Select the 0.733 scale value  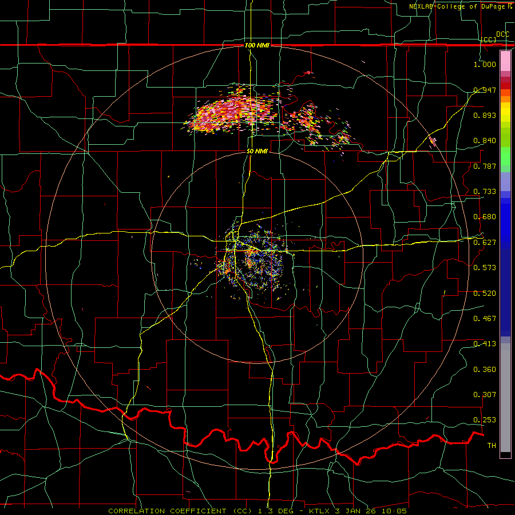click(485, 192)
